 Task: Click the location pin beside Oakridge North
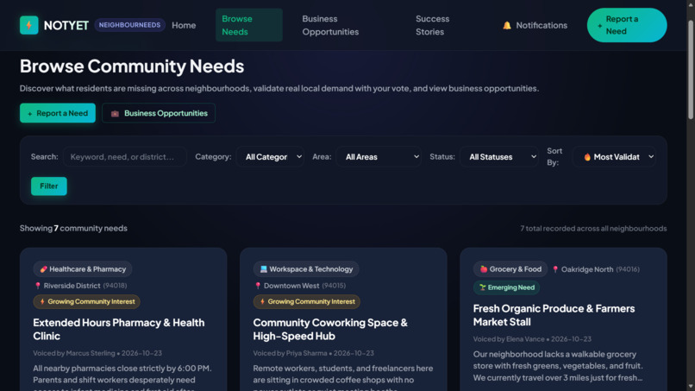click(555, 269)
